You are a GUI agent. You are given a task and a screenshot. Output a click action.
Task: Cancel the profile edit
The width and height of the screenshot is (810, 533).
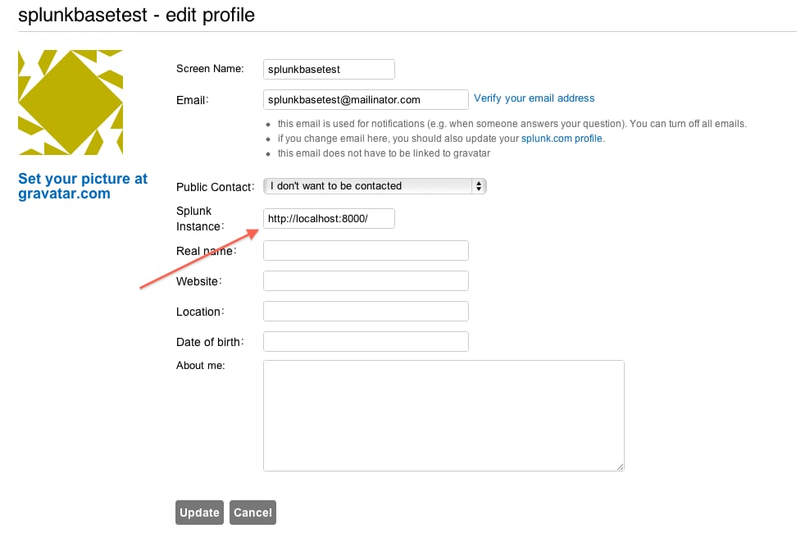(253, 512)
